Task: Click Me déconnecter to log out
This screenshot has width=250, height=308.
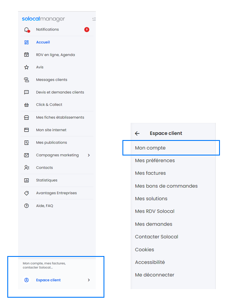Action: coord(155,275)
